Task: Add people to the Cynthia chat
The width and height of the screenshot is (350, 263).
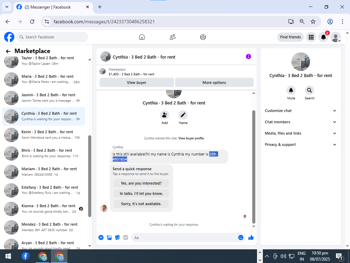Action: pyautogui.click(x=164, y=115)
